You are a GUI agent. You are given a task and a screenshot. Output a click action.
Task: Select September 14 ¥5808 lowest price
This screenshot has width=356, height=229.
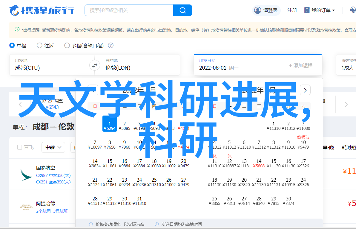tap(259, 163)
